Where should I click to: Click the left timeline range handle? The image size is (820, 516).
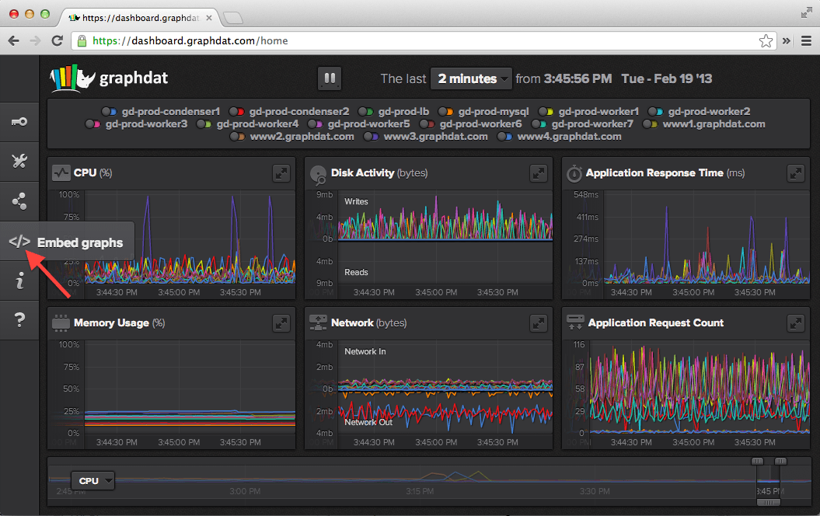(757, 461)
